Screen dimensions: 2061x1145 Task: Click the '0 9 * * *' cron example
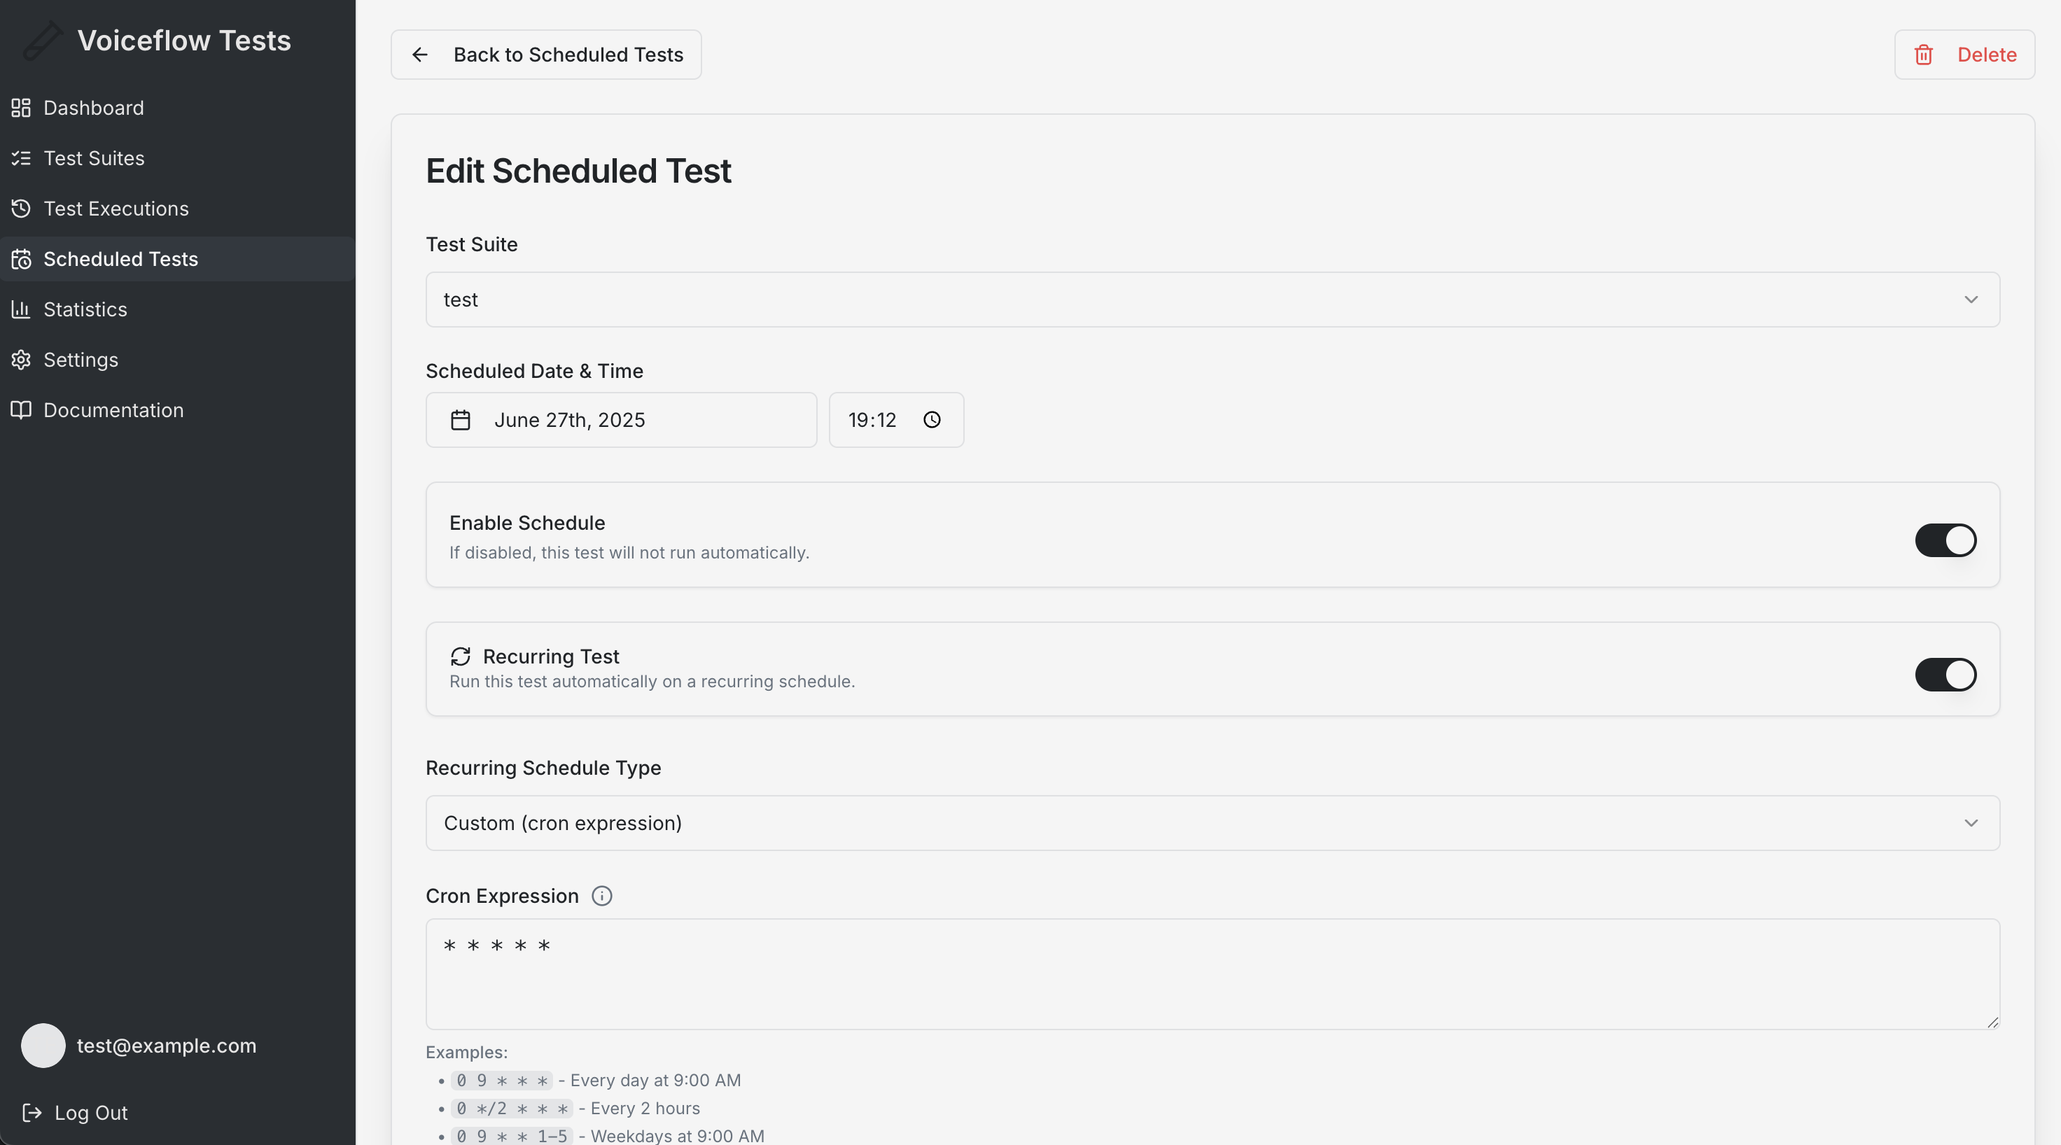click(502, 1081)
